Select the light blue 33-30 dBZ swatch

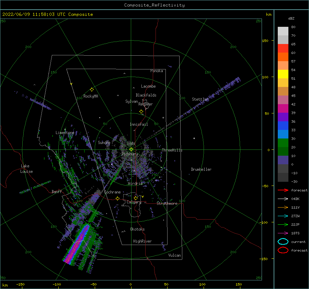(283, 134)
